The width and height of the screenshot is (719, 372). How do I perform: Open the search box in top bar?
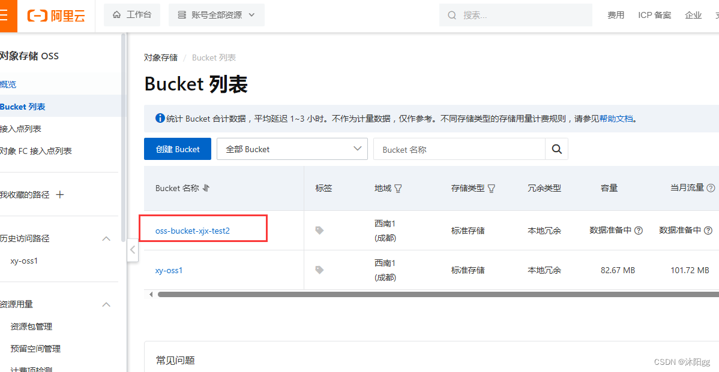click(x=515, y=14)
